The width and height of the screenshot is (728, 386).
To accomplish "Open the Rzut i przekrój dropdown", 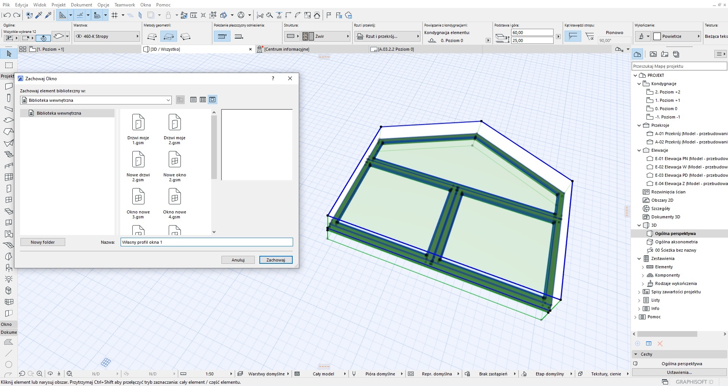I will click(387, 36).
